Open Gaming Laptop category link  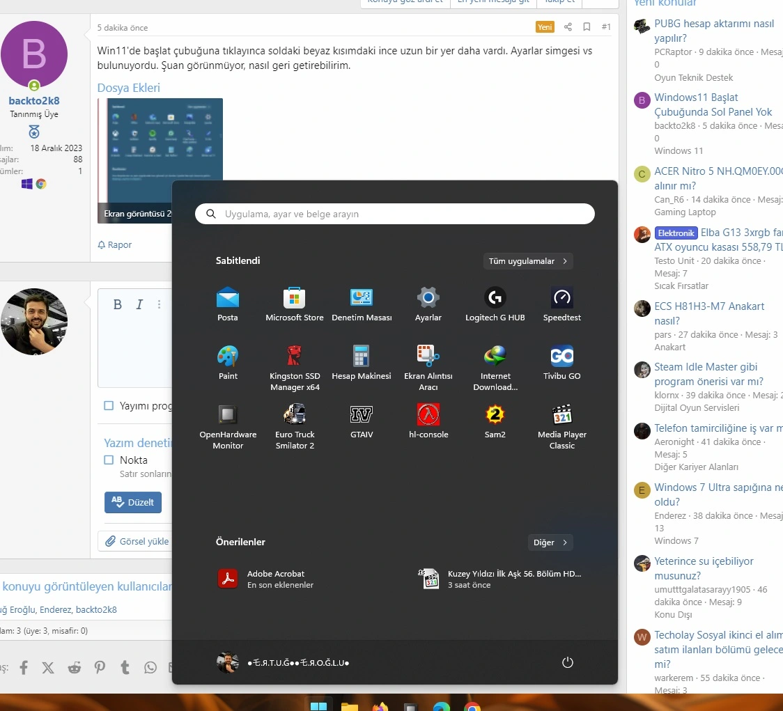685,212
